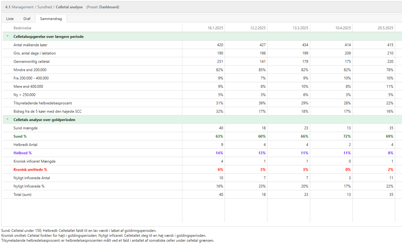Viewport: 402px width, 246px height.
Task: Select the Sammendrag tab
Action: 51,19
